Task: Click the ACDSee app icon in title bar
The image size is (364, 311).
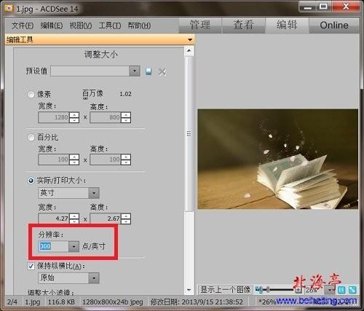Action: tap(9, 9)
